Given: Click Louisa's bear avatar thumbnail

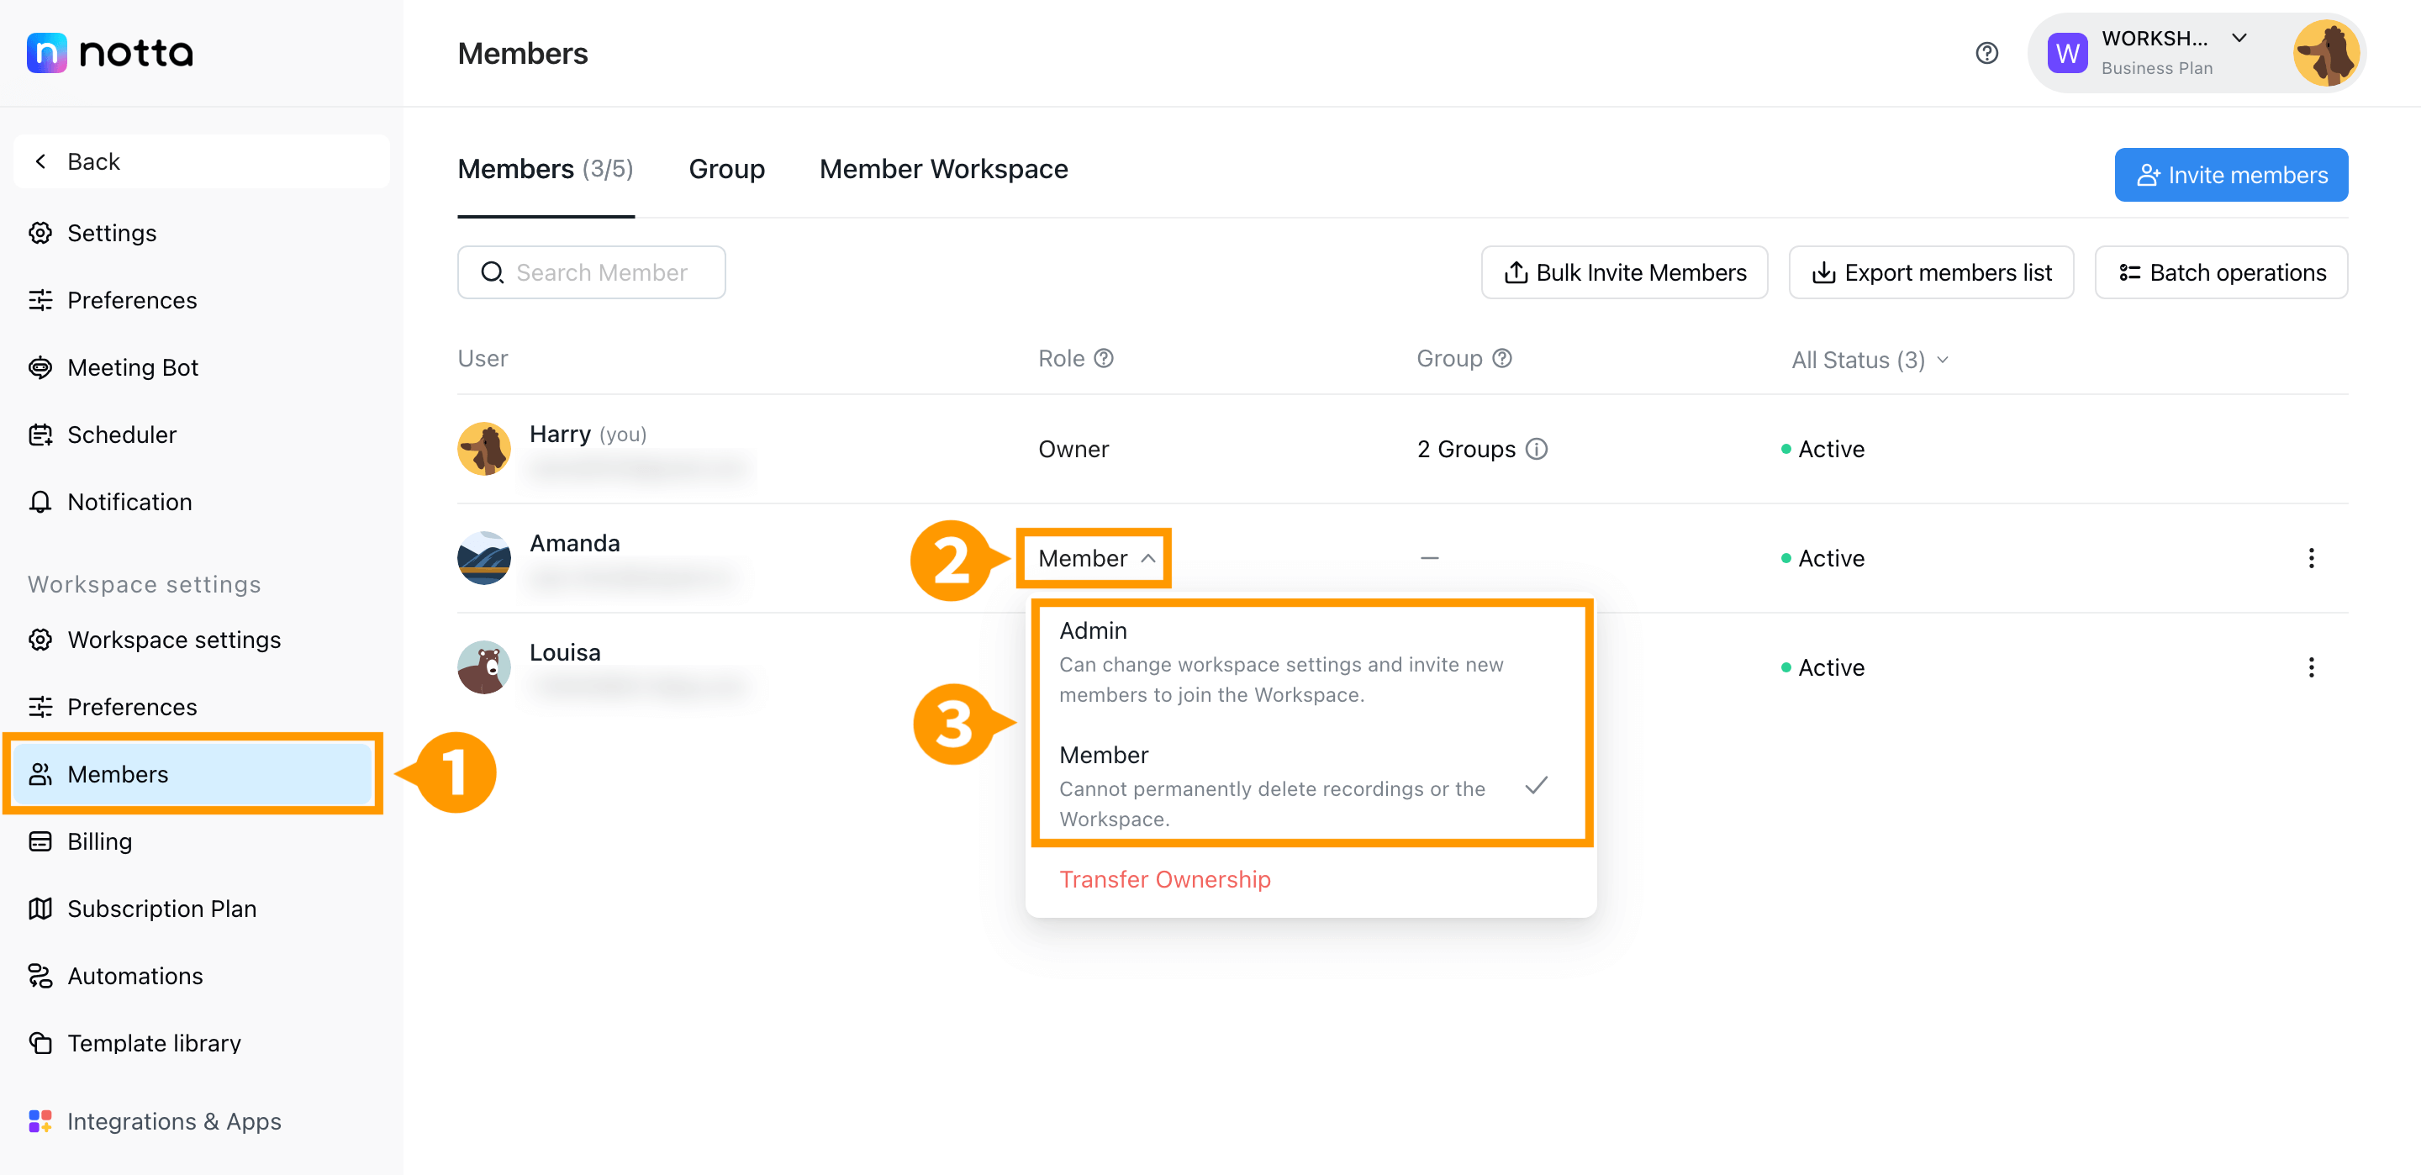Looking at the screenshot, I should coord(484,667).
